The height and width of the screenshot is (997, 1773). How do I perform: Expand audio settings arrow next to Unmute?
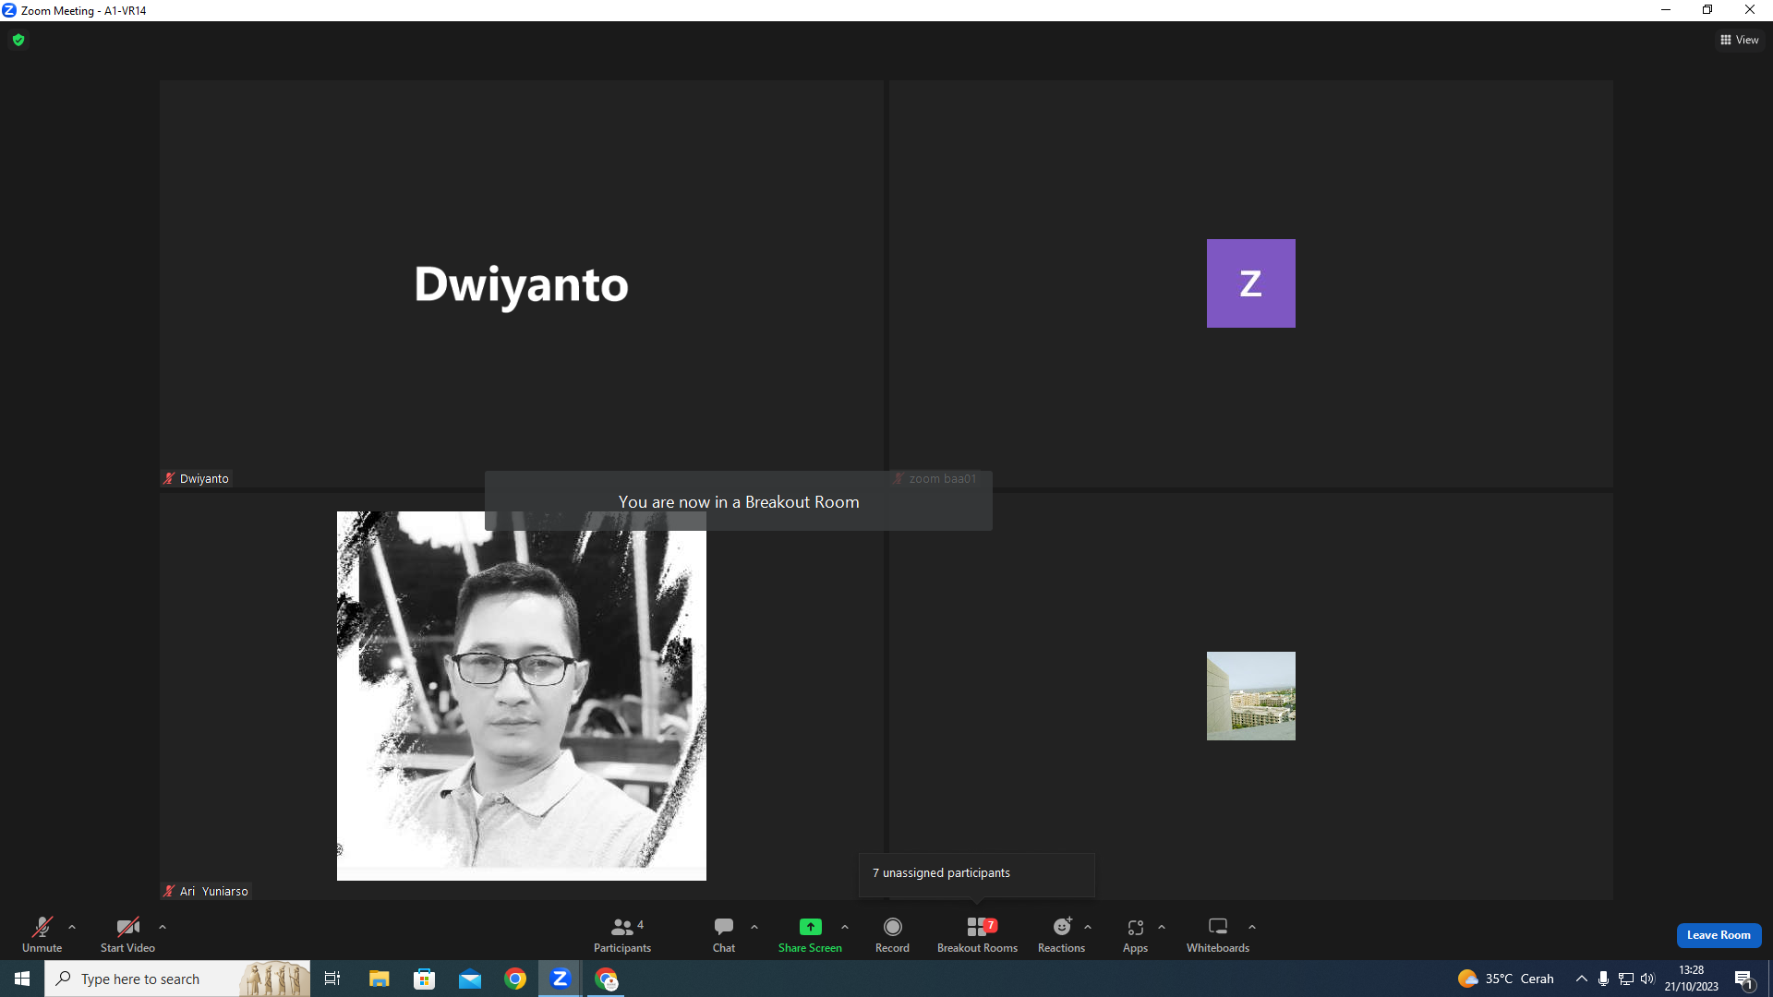click(x=72, y=927)
